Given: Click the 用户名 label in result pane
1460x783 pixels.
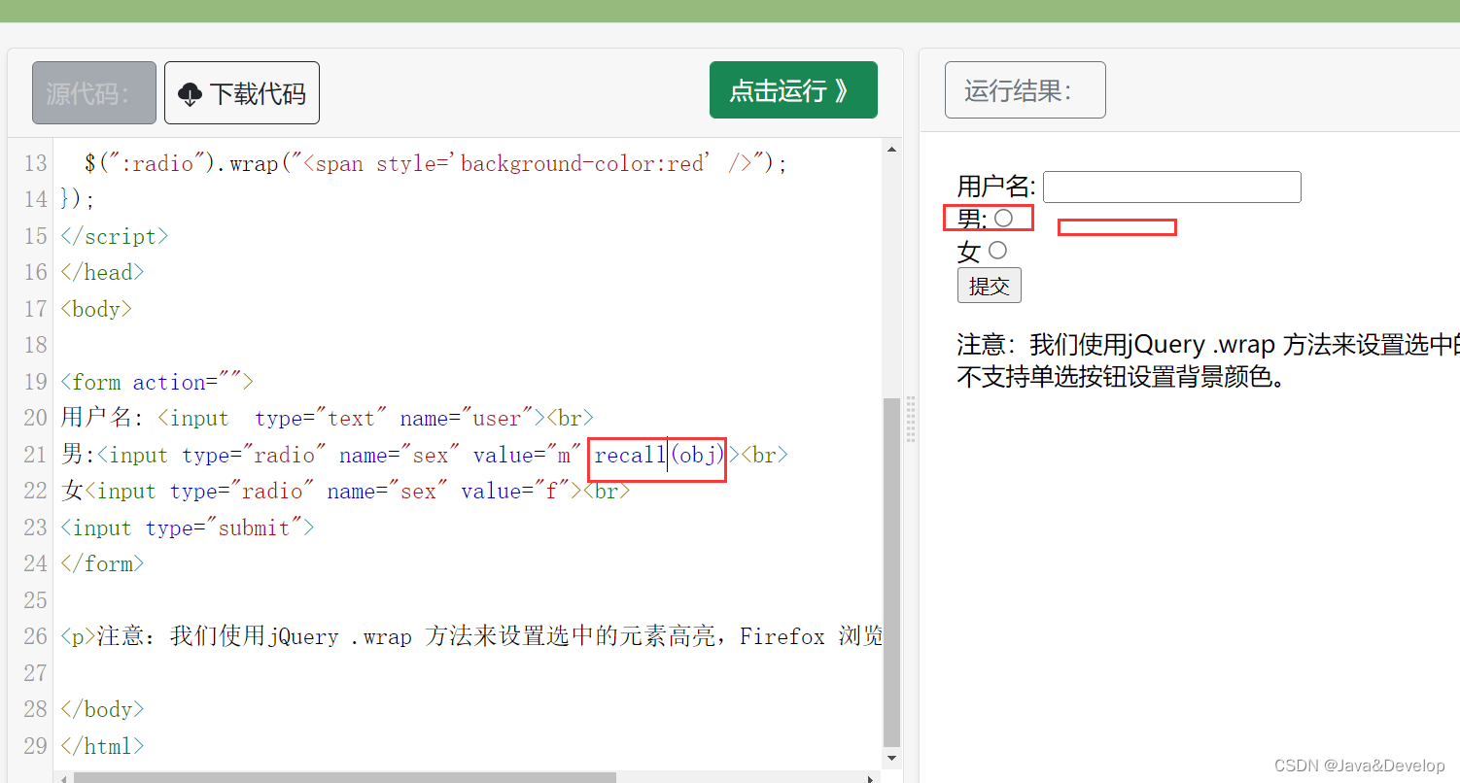Looking at the screenshot, I should tap(996, 187).
